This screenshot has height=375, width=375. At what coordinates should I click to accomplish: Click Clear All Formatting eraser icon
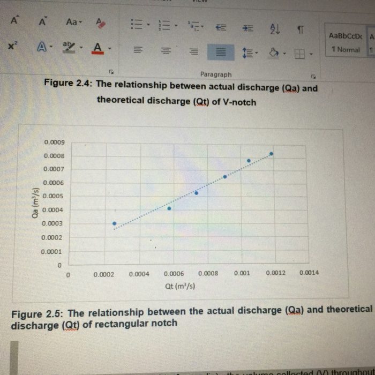[x=101, y=23]
